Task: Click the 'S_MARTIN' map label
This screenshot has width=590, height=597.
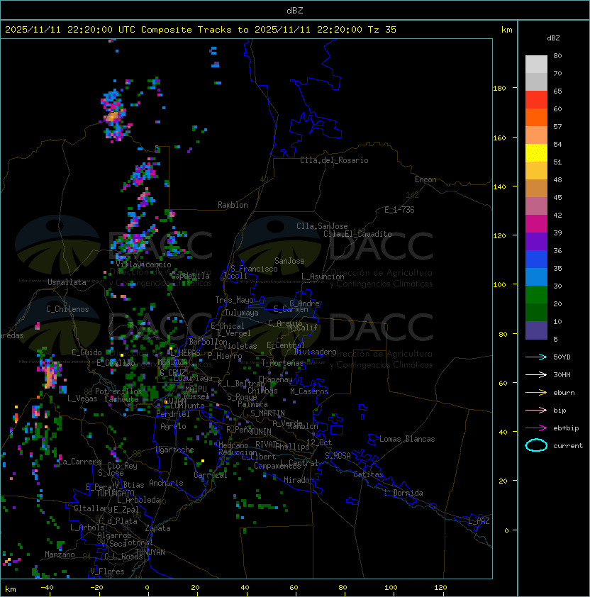Action: click(x=267, y=413)
